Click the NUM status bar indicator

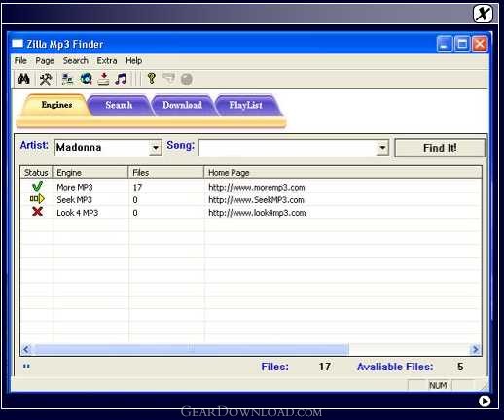pyautogui.click(x=438, y=385)
